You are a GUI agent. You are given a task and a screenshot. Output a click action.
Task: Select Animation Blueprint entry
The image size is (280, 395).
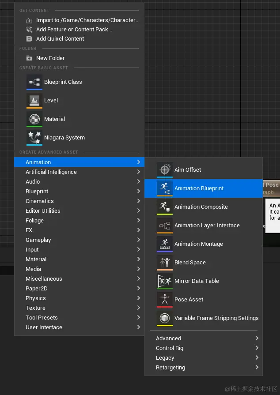tap(204, 188)
